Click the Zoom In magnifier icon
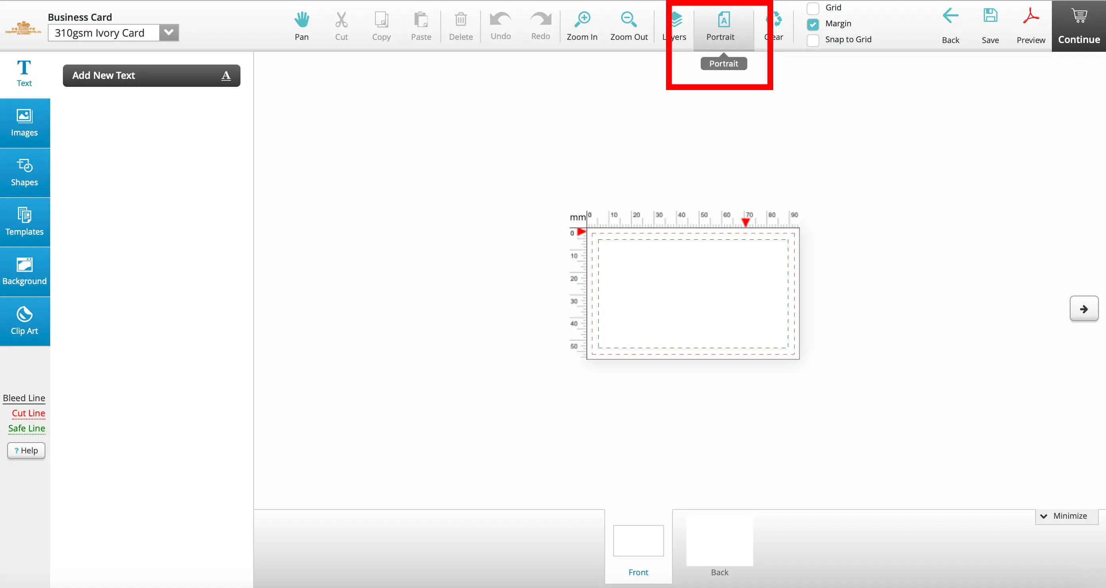The width and height of the screenshot is (1106, 588). click(x=582, y=20)
